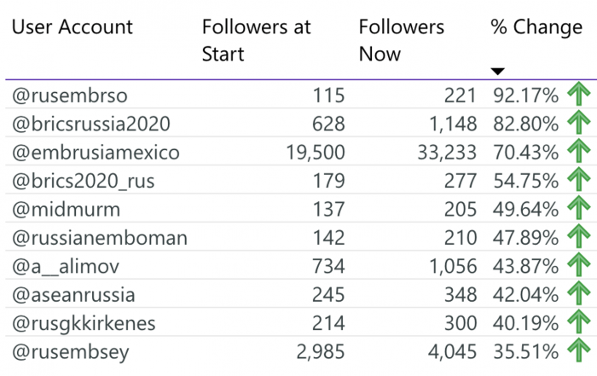This screenshot has width=597, height=376.
Task: Click the 19,500 starting followers value
Action: coord(316,153)
